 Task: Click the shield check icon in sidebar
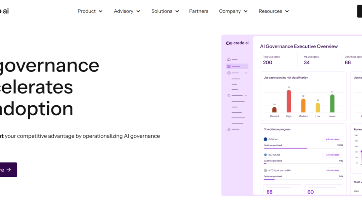[x=229, y=96]
